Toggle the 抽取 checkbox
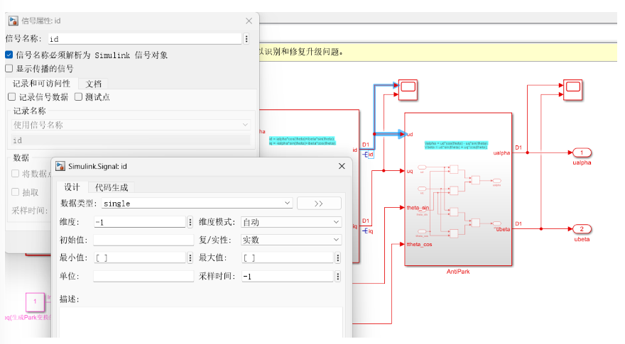The height and width of the screenshot is (344, 625). point(15,192)
